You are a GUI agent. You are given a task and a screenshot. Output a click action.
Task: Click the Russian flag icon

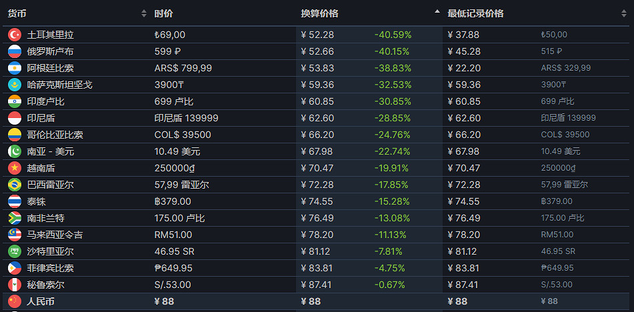click(15, 51)
